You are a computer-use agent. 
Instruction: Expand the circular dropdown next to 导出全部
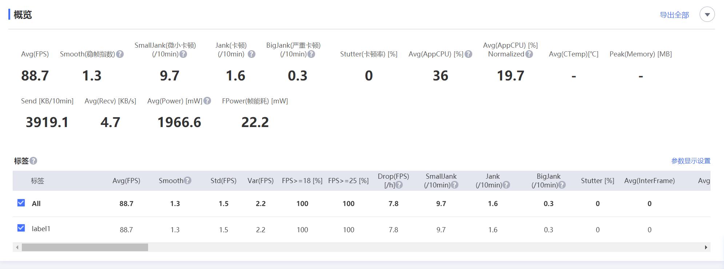click(707, 15)
